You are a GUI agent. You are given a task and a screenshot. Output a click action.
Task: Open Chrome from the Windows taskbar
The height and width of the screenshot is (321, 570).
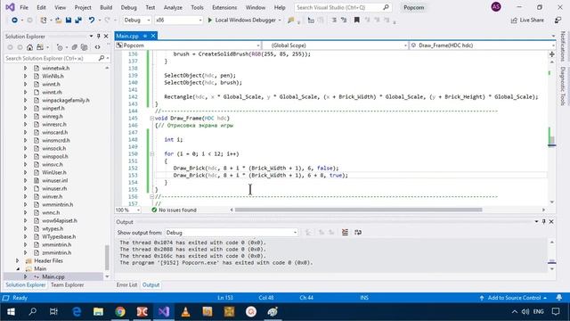click(x=120, y=311)
